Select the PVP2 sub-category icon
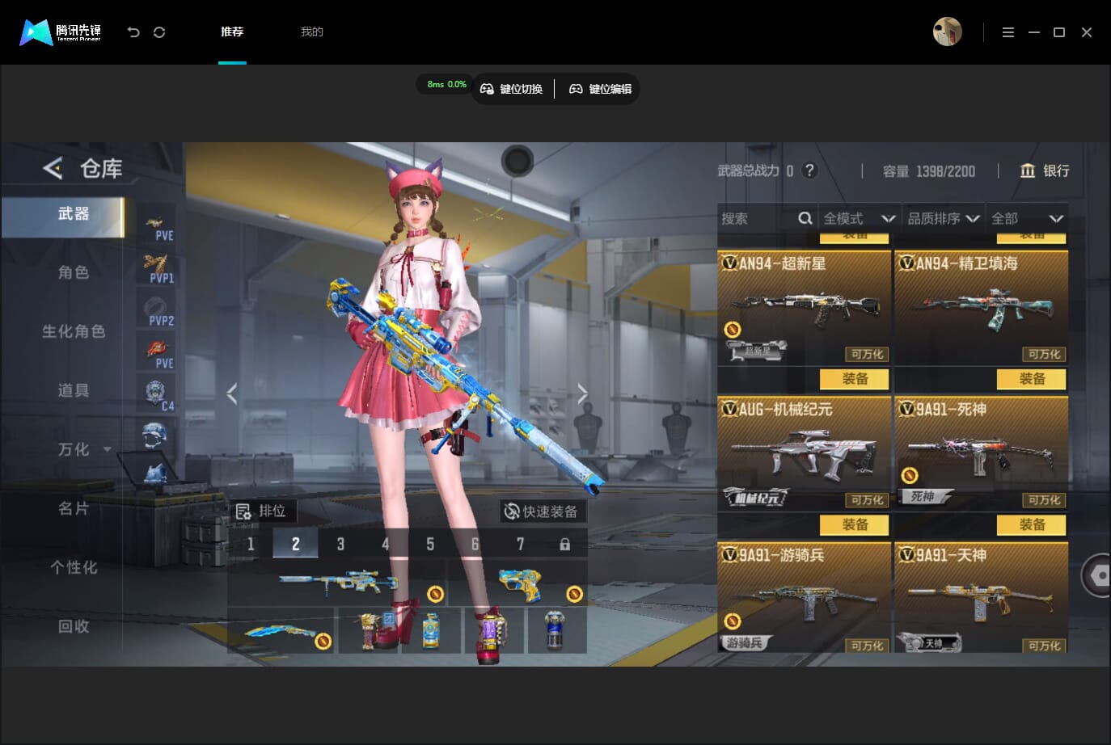Viewport: 1111px width, 745px height. click(x=156, y=309)
